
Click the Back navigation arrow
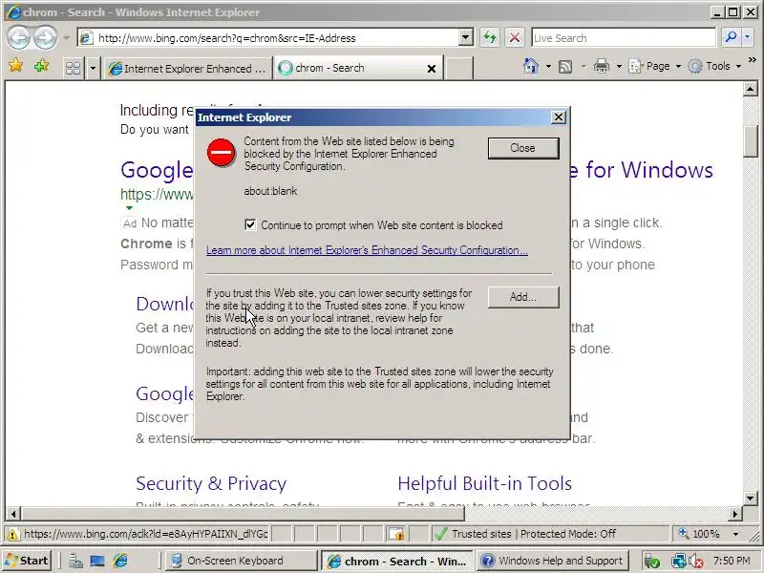click(18, 37)
